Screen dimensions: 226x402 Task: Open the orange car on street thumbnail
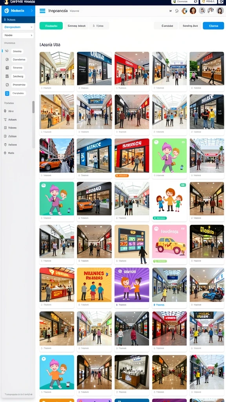56,155
